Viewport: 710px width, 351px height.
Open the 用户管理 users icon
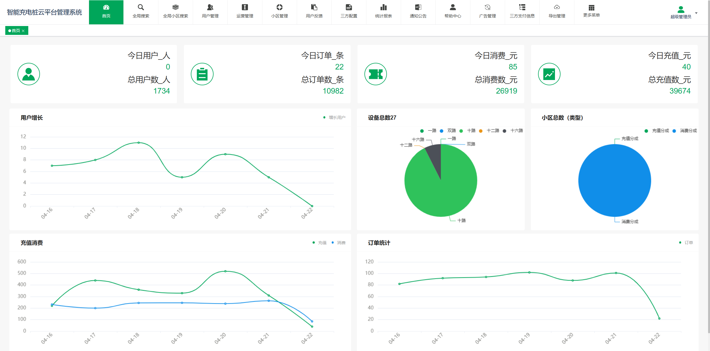pyautogui.click(x=210, y=7)
